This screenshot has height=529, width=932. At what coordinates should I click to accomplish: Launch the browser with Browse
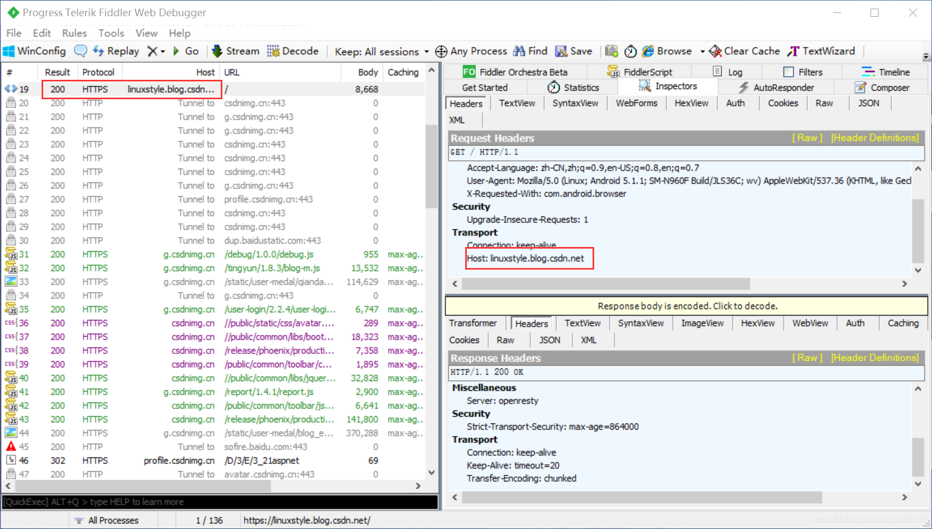point(667,51)
